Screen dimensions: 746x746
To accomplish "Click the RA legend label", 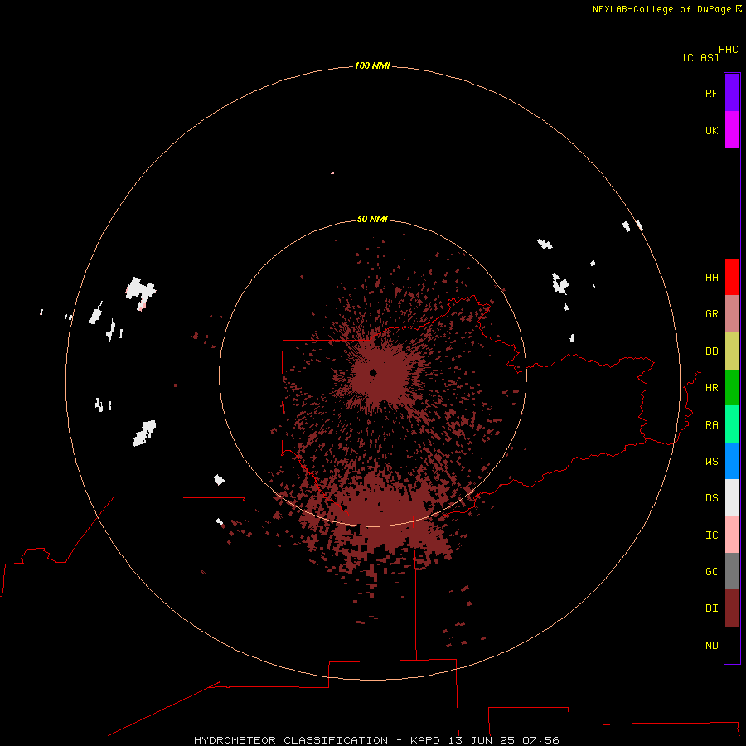I will point(712,425).
